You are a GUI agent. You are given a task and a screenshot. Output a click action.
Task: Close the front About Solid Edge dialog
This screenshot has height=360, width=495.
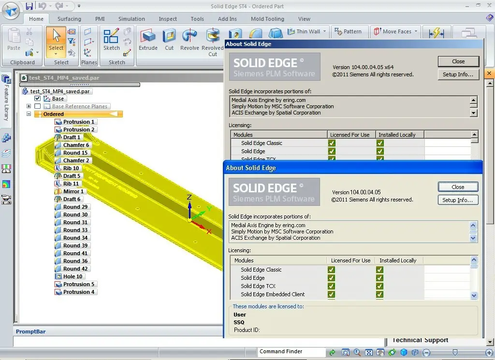coord(458,187)
